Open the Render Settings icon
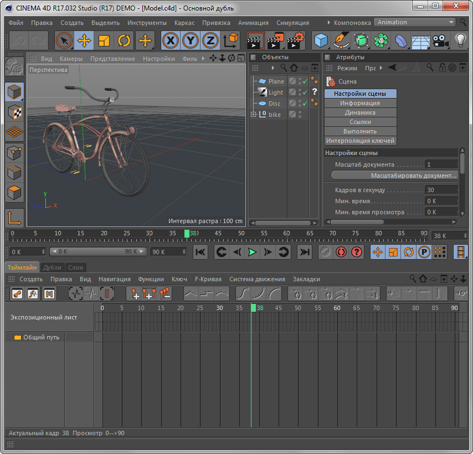Screen dimensions: 473x454 click(296, 40)
